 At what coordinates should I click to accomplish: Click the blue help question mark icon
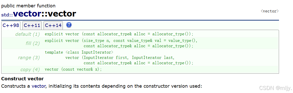69,25
